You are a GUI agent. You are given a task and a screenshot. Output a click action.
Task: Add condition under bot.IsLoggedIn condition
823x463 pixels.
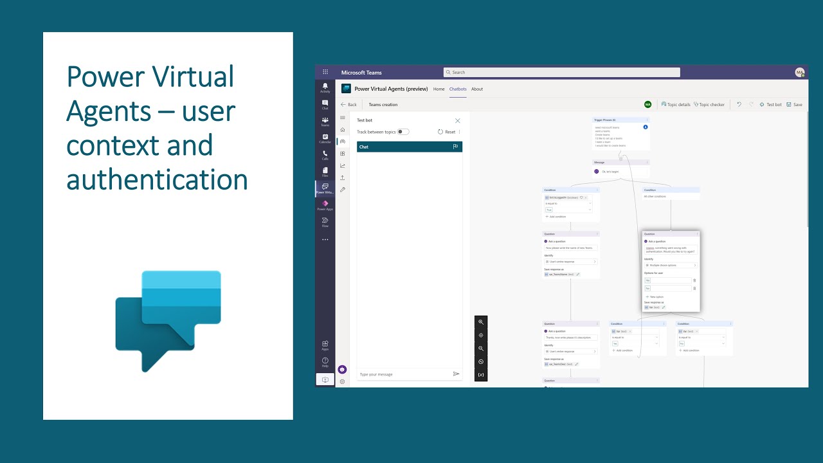click(x=556, y=217)
